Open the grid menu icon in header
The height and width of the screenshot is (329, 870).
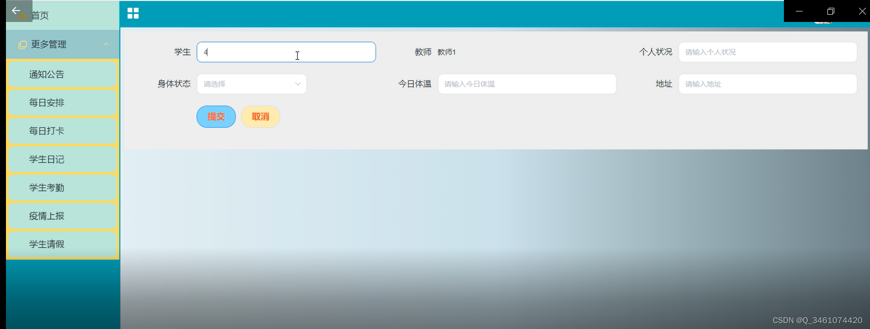(x=133, y=13)
